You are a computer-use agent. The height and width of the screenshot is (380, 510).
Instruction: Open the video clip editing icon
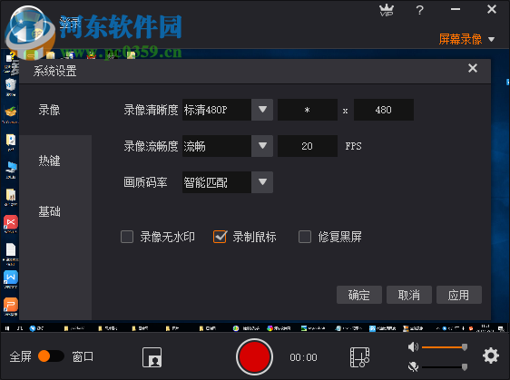[359, 357]
